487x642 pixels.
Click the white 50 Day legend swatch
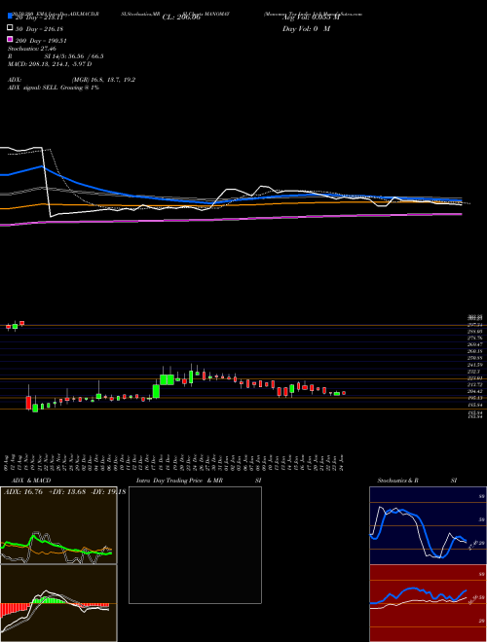pos(10,27)
